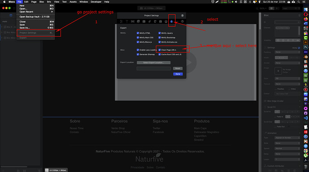This screenshot has width=309, height=172.
Task: Open Safari from the Dock
Action: pos(306,136)
